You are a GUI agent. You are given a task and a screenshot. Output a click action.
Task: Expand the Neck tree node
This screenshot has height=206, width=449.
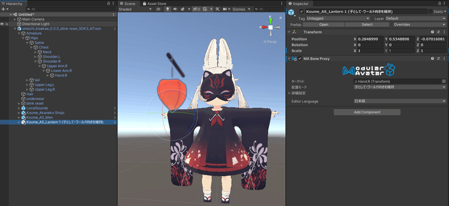coord(35,52)
